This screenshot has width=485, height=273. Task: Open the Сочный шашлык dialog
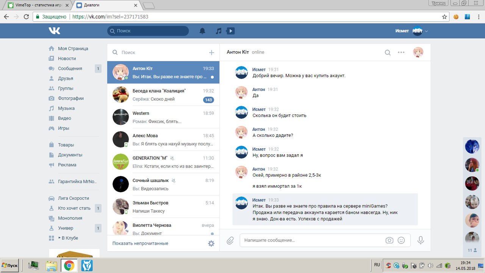[x=163, y=184]
